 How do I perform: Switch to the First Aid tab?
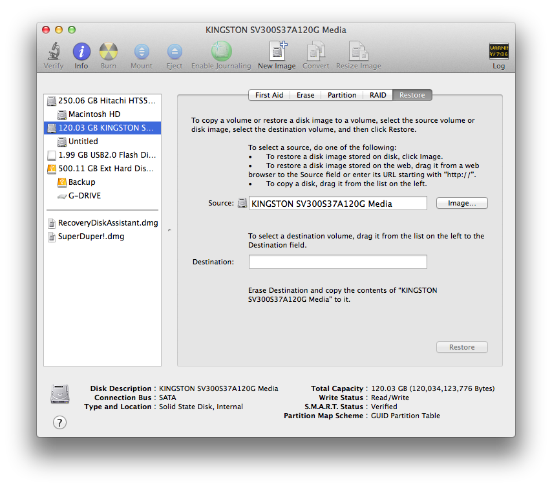click(x=270, y=95)
